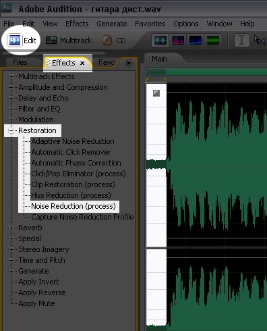The image size is (267, 331).
Task: Select Apply Mute effect
Action: [36, 303]
